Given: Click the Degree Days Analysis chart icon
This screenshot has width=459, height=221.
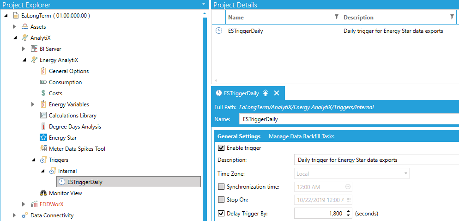Looking at the screenshot, I should [x=43, y=127].
